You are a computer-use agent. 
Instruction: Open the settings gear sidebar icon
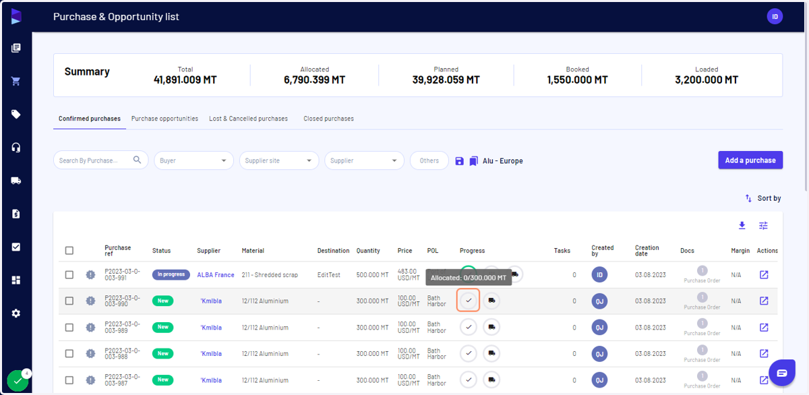pos(16,313)
